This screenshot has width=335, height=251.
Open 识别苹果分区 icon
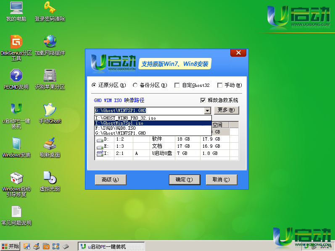[x=50, y=76]
